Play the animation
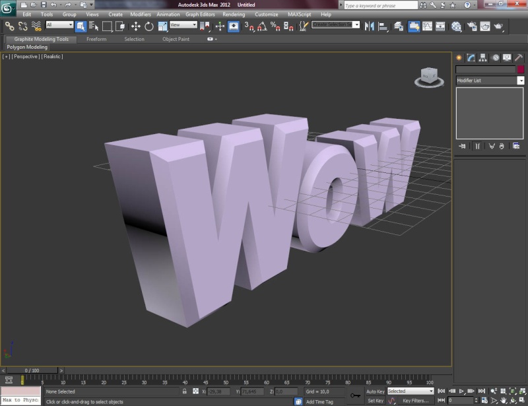Image resolution: width=528 pixels, height=406 pixels. coord(461,391)
